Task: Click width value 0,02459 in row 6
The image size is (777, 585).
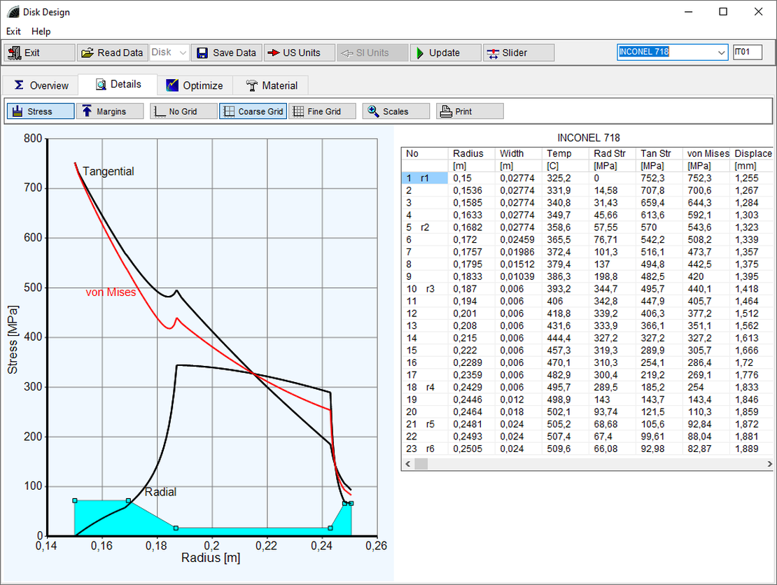Action: pyautogui.click(x=517, y=240)
